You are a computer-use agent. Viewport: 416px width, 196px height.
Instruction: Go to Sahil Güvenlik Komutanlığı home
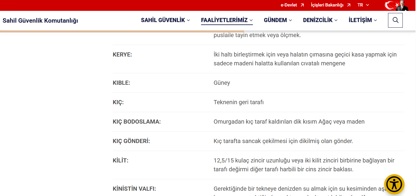pyautogui.click(x=40, y=21)
